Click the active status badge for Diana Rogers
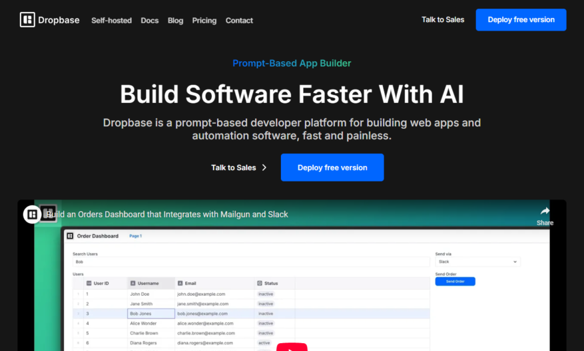 tap(264, 343)
